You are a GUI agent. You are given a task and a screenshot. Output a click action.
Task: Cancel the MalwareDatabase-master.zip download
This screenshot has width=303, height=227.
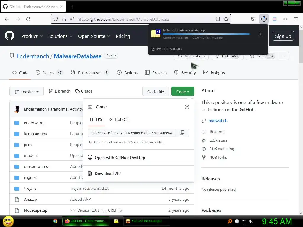click(260, 34)
